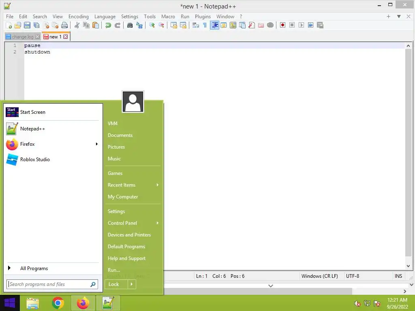Open the Plugins menu

(x=203, y=16)
